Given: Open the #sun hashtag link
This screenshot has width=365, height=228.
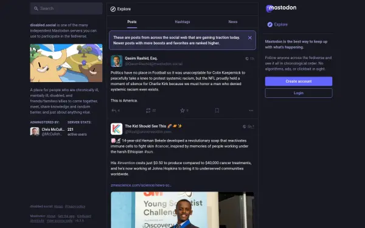Looking at the screenshot, I should (x=148, y=152).
